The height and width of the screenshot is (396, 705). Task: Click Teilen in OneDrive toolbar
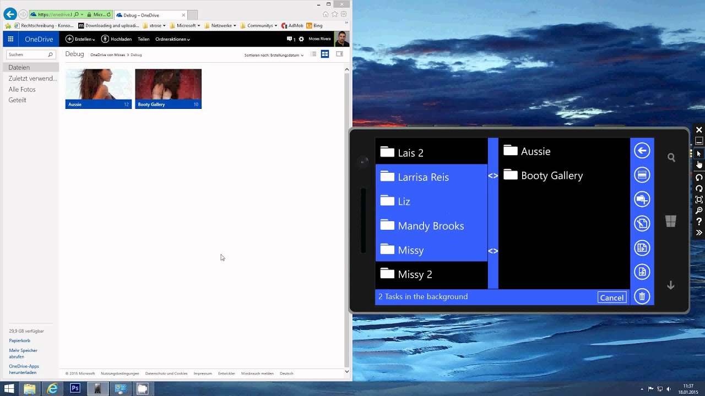pyautogui.click(x=144, y=39)
